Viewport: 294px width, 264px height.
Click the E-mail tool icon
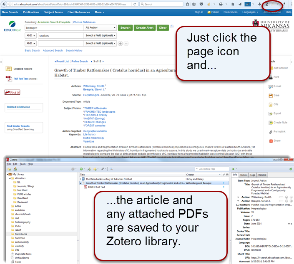click(x=271, y=86)
